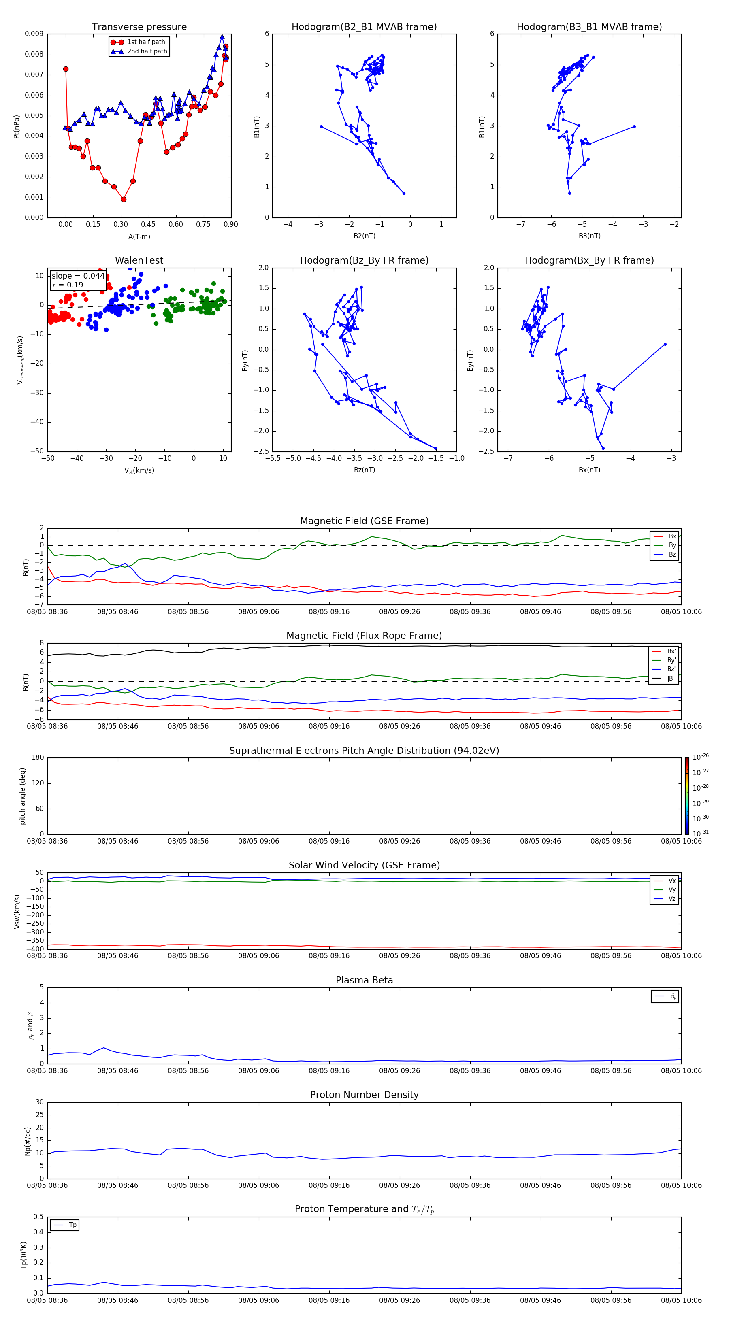This screenshot has width=729, height=1336.
Task: Click the 'Tp(10^6K)' axis label
Action: click(23, 1255)
